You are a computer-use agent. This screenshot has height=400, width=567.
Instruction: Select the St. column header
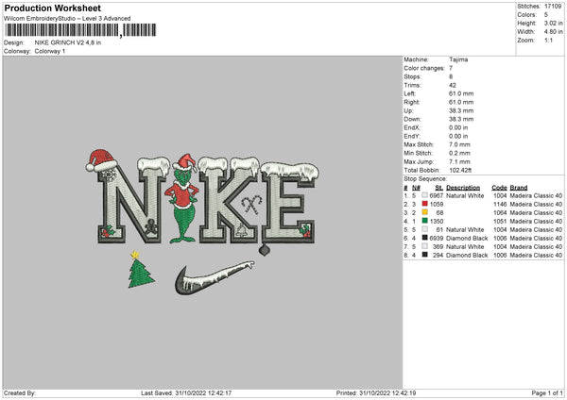[439, 188]
